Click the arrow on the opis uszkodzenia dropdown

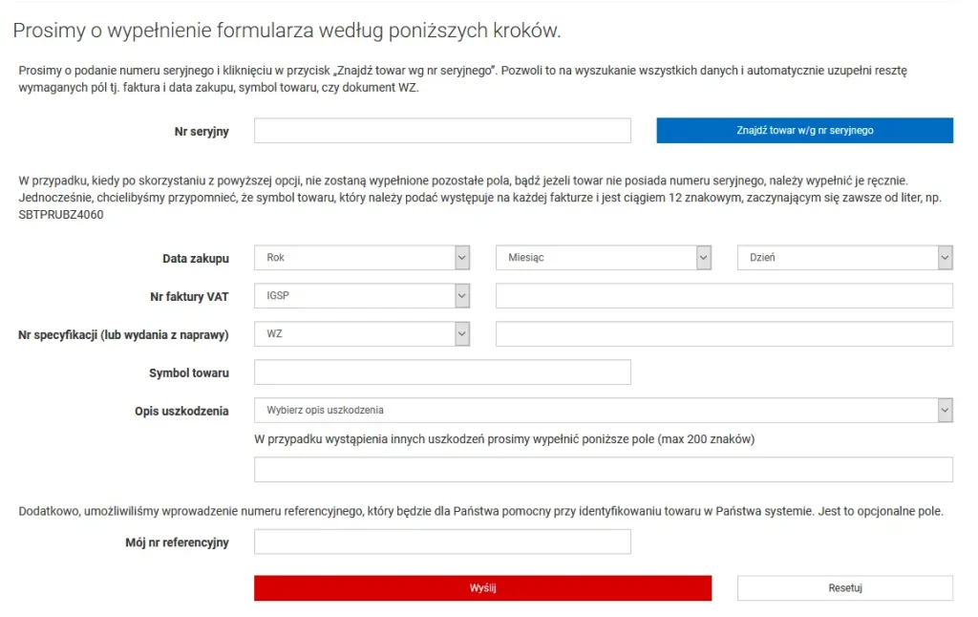pos(945,411)
